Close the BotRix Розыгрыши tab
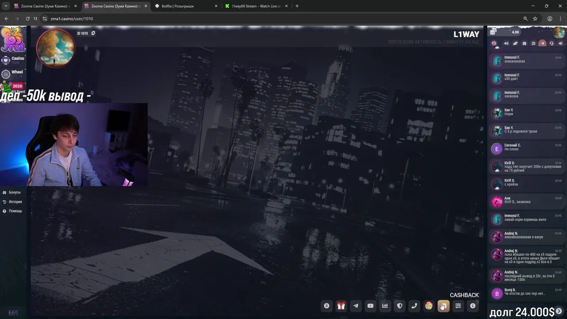 click(x=216, y=6)
